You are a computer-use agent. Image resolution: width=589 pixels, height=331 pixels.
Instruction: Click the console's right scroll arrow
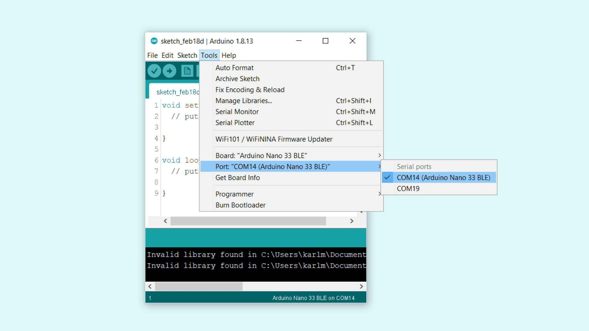tap(361, 287)
